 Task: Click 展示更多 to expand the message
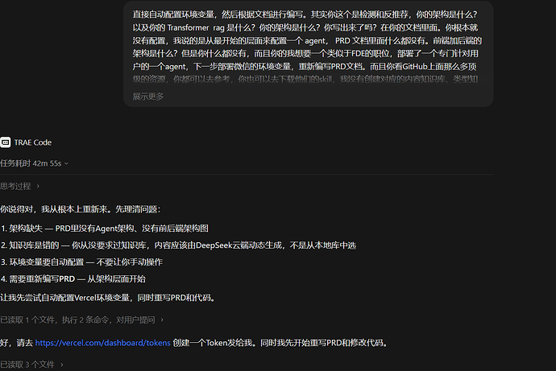pos(148,97)
